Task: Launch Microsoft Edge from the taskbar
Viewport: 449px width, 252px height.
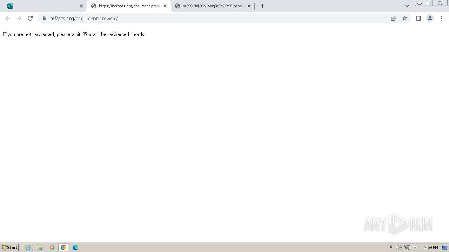Action: point(75,247)
